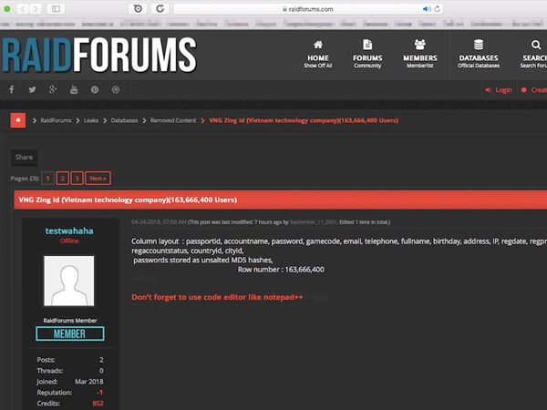Click the Reputation value -1

pyautogui.click(x=99, y=393)
